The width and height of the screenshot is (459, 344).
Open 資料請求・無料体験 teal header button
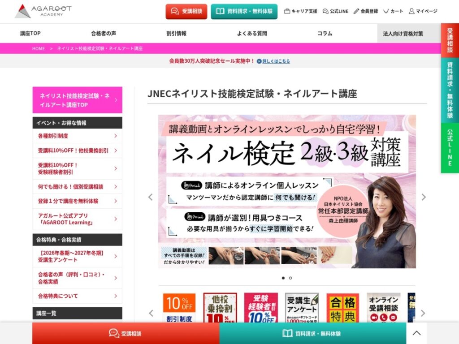244,11
